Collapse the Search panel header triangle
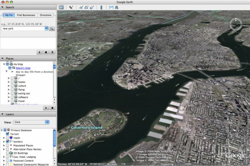The image size is (250, 166). pos(3,7)
